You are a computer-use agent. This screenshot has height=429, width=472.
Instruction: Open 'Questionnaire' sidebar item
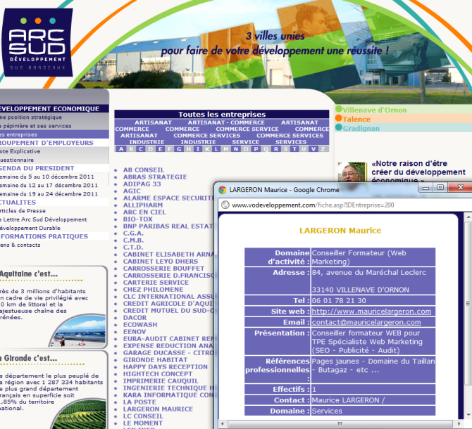(x=17, y=160)
